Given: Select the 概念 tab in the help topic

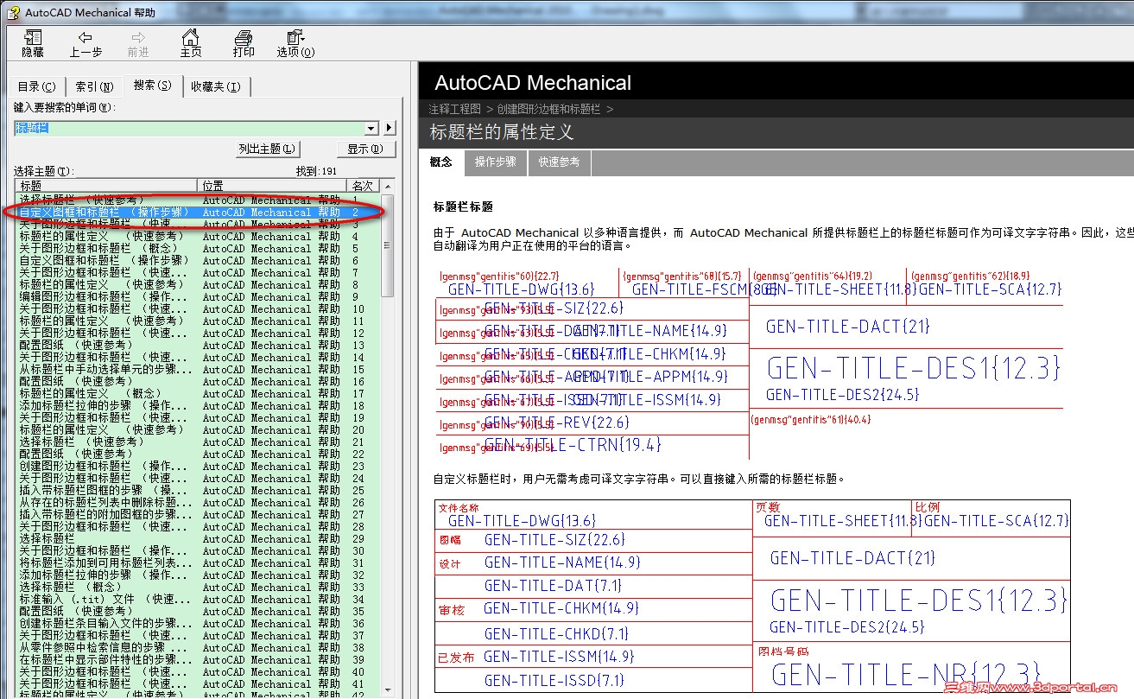Looking at the screenshot, I should click(x=440, y=162).
